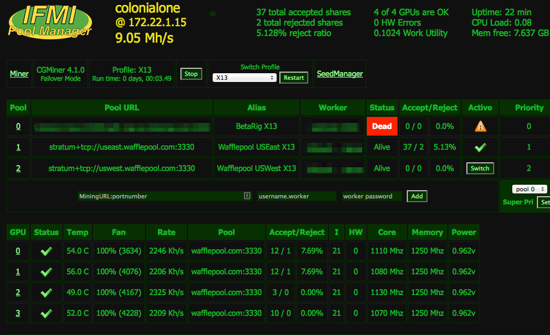Click the Wafflepool USWest X13 alias

(x=256, y=168)
